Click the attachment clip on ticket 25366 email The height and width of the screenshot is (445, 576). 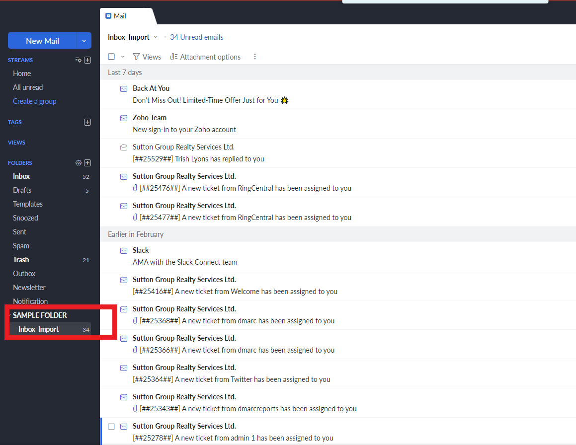coord(135,350)
